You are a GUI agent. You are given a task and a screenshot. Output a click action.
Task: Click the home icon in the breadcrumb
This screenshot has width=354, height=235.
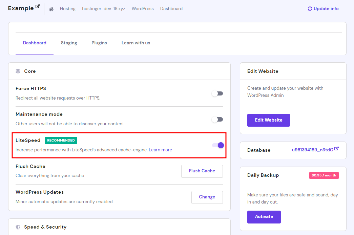(51, 9)
